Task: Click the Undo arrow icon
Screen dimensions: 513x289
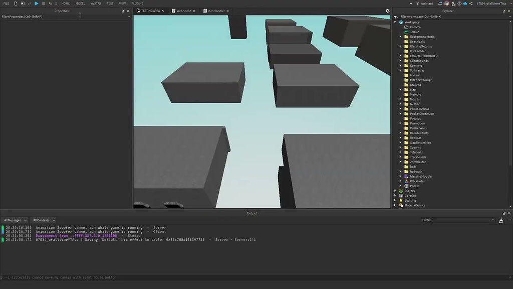Action: point(50,3)
